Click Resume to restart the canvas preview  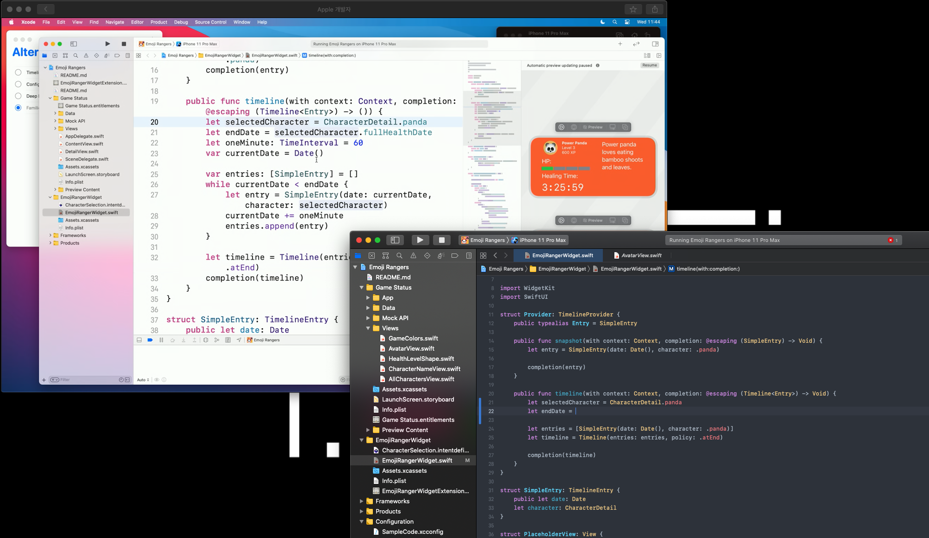coord(649,65)
